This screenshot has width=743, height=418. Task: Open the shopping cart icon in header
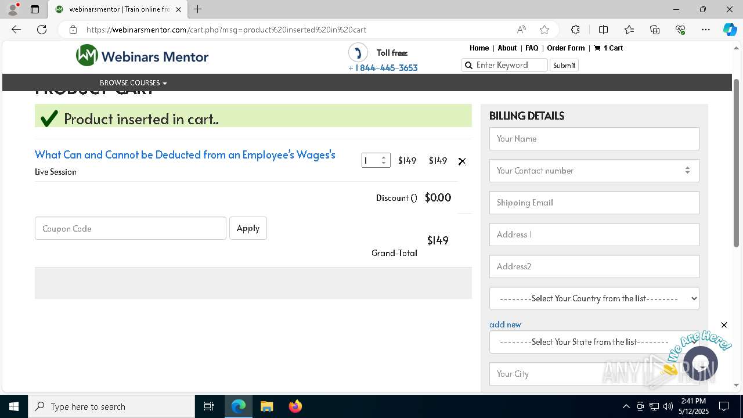[597, 48]
